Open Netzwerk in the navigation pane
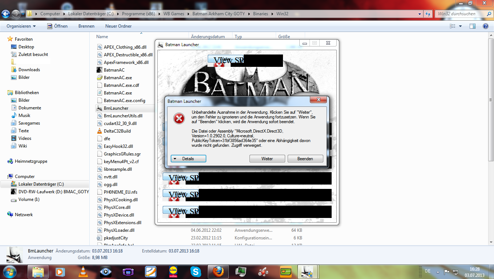 24,215
